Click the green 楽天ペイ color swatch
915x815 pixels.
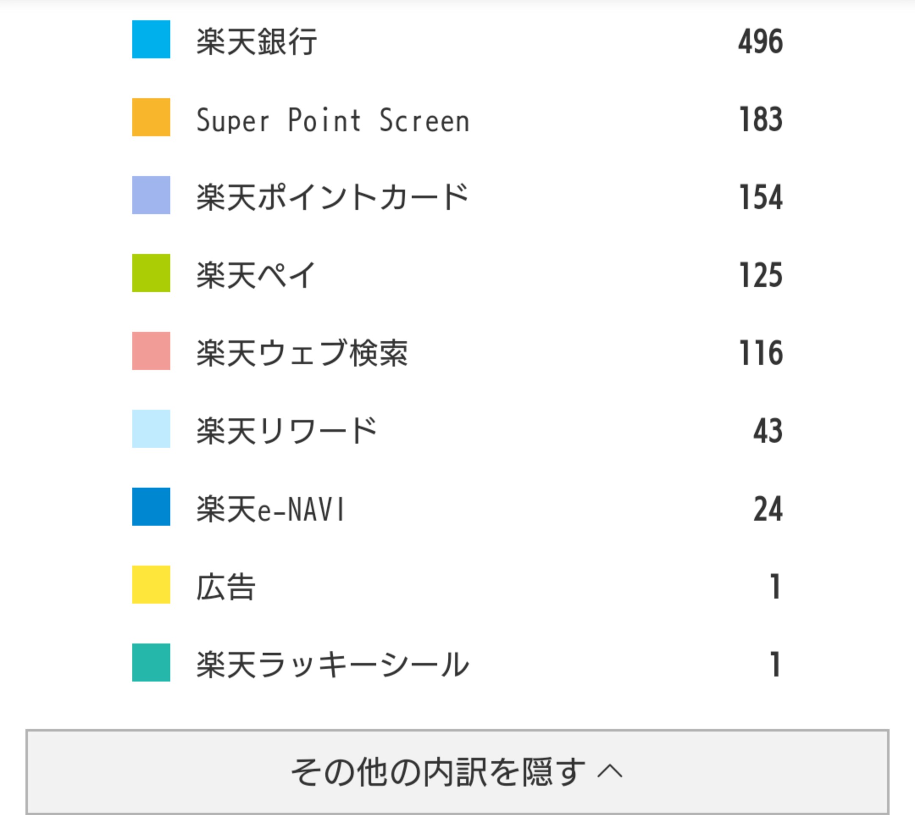151,273
